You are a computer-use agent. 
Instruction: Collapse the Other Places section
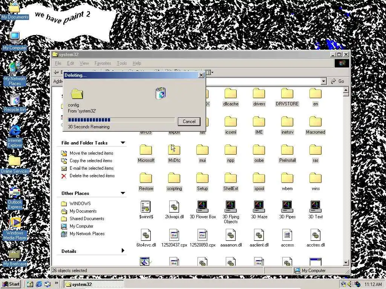click(123, 193)
